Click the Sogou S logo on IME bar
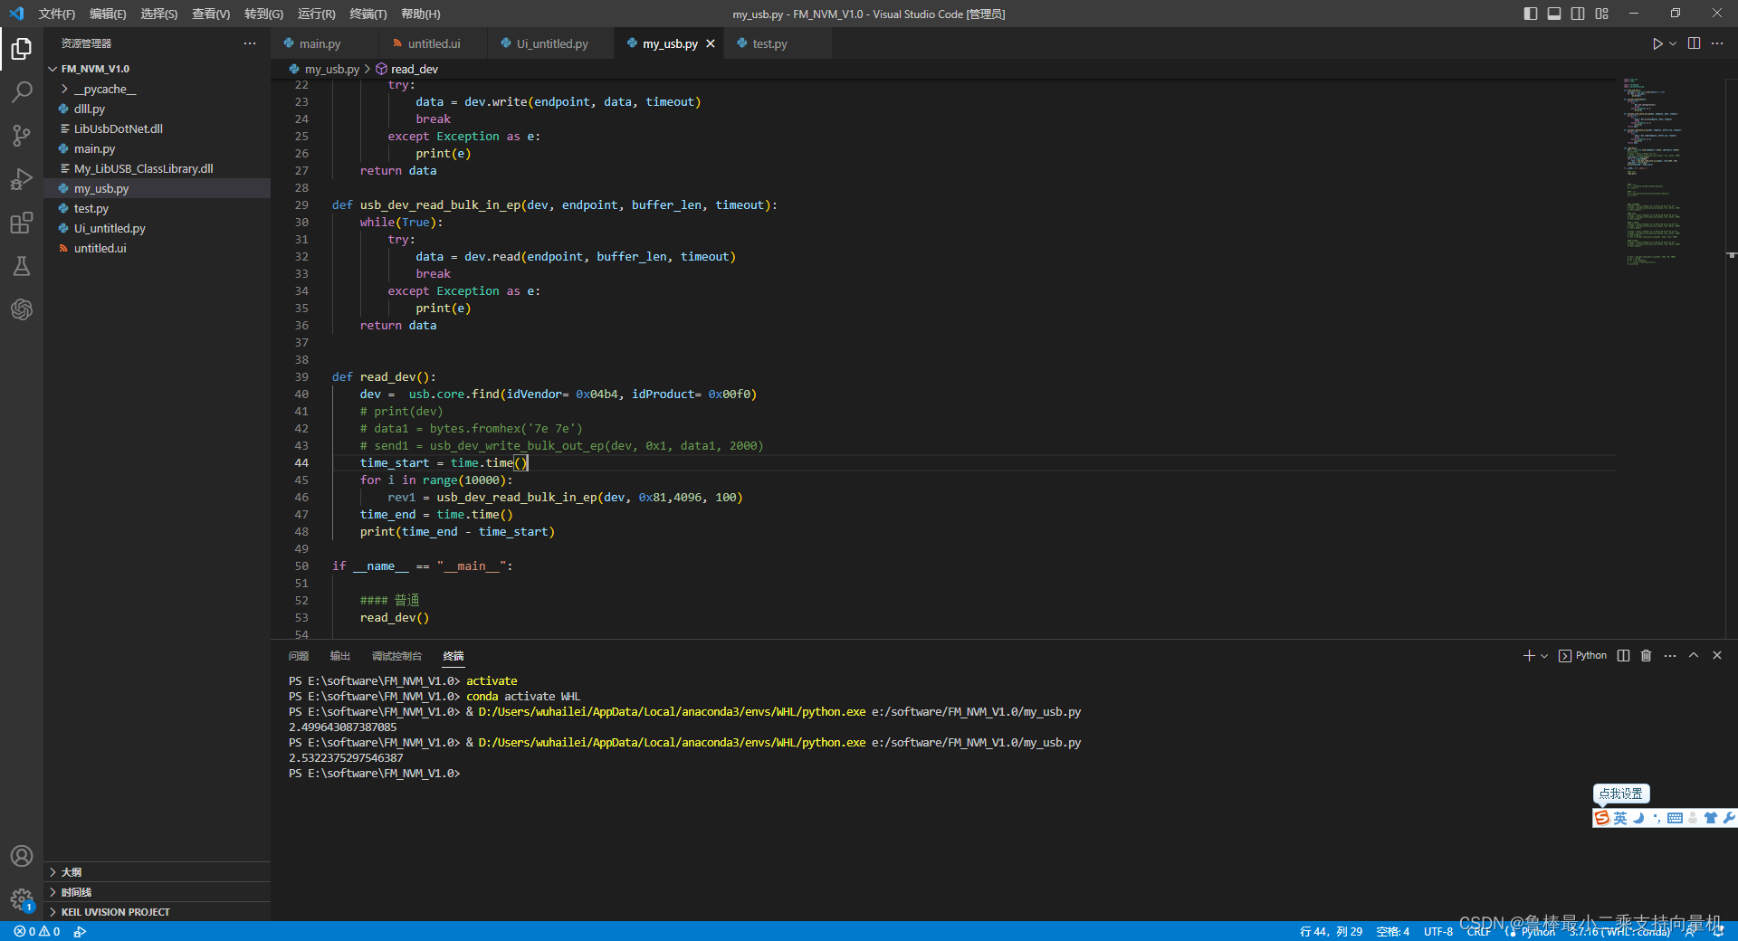Screen dimensions: 1738x941 (x=1602, y=818)
